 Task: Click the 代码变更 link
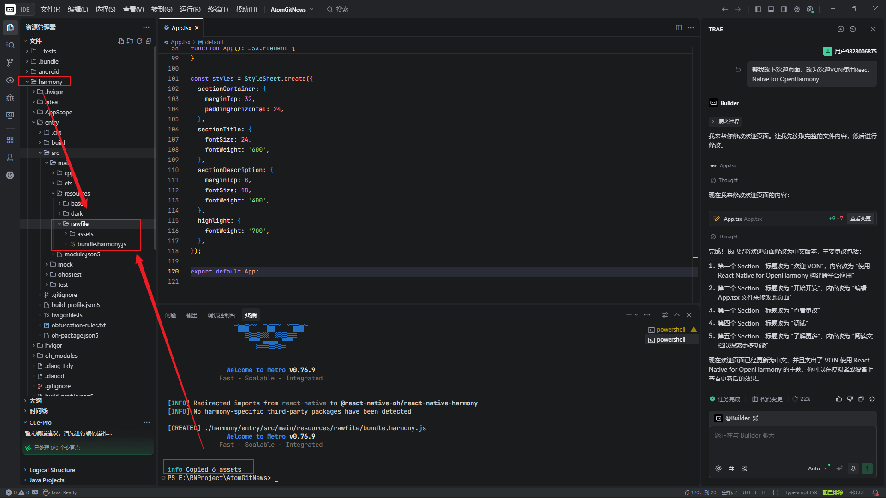(x=767, y=399)
